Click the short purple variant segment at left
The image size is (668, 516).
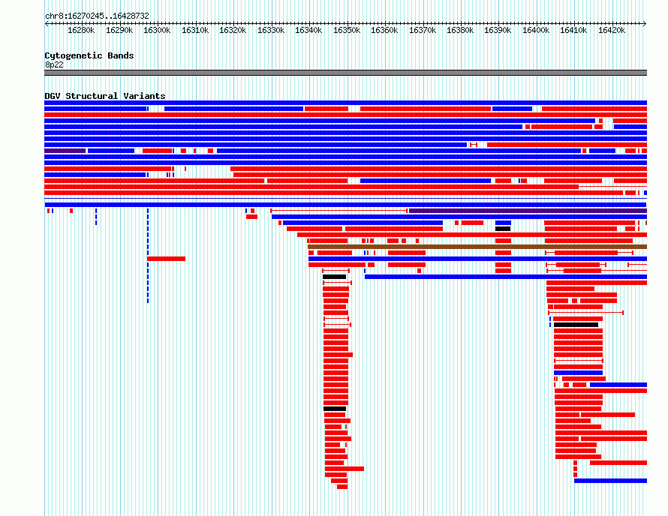(65, 151)
